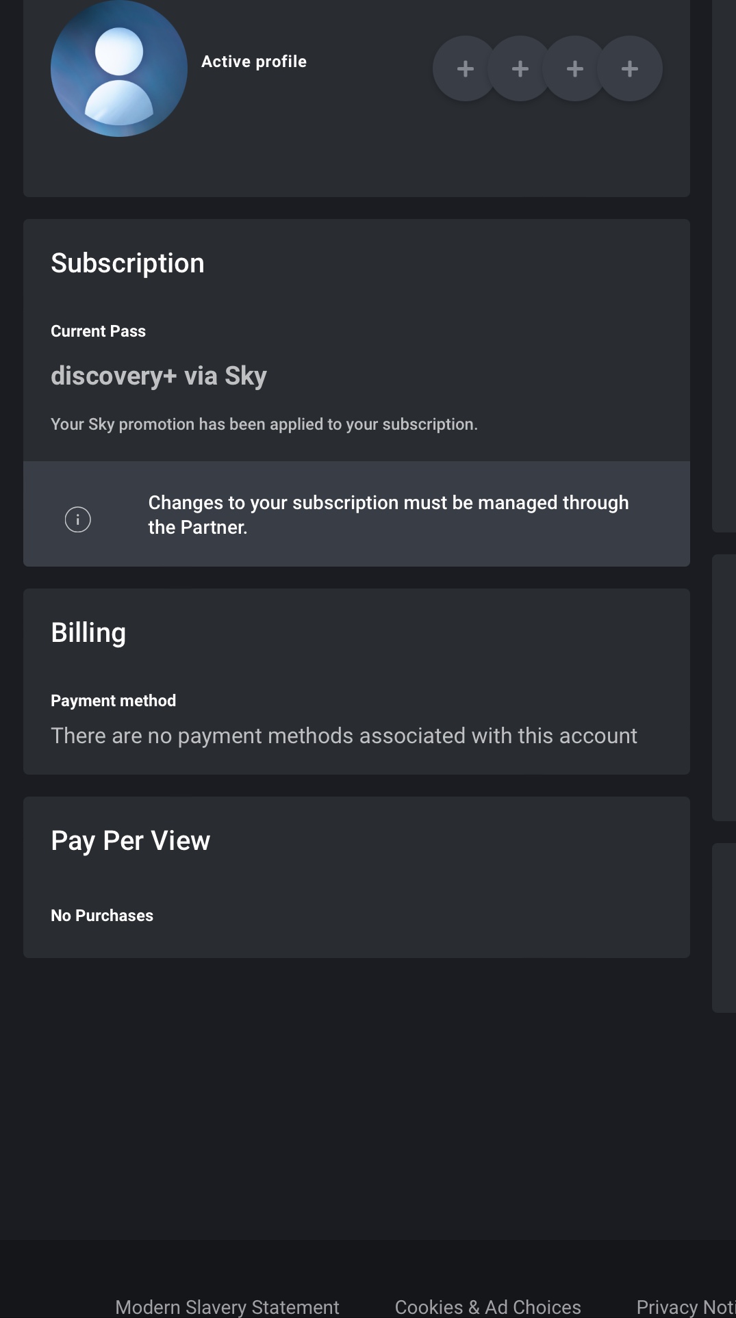Click the Subscription section heading
This screenshot has height=1318, width=736.
[128, 263]
